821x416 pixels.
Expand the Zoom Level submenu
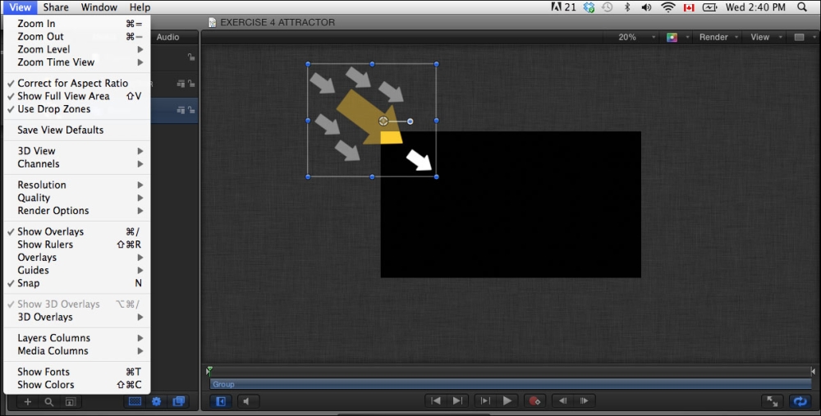(x=44, y=49)
